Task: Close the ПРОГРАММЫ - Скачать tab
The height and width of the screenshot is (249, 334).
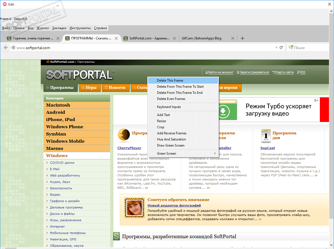Action: click(x=116, y=38)
